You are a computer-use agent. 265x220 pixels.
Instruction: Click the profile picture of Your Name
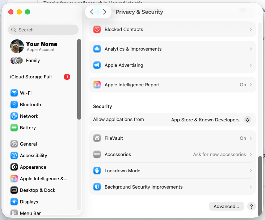tap(17, 46)
